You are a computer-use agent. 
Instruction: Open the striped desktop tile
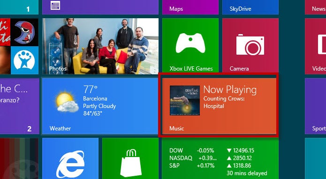tap(19, 158)
